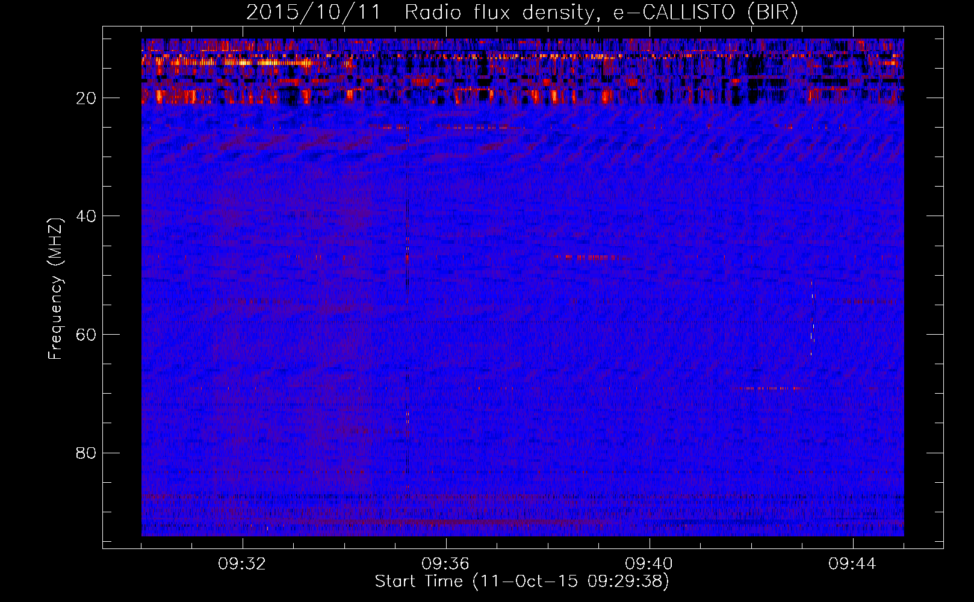This screenshot has height=602, width=974.
Task: Click the 09:32 time tick label
Action: pyautogui.click(x=243, y=564)
